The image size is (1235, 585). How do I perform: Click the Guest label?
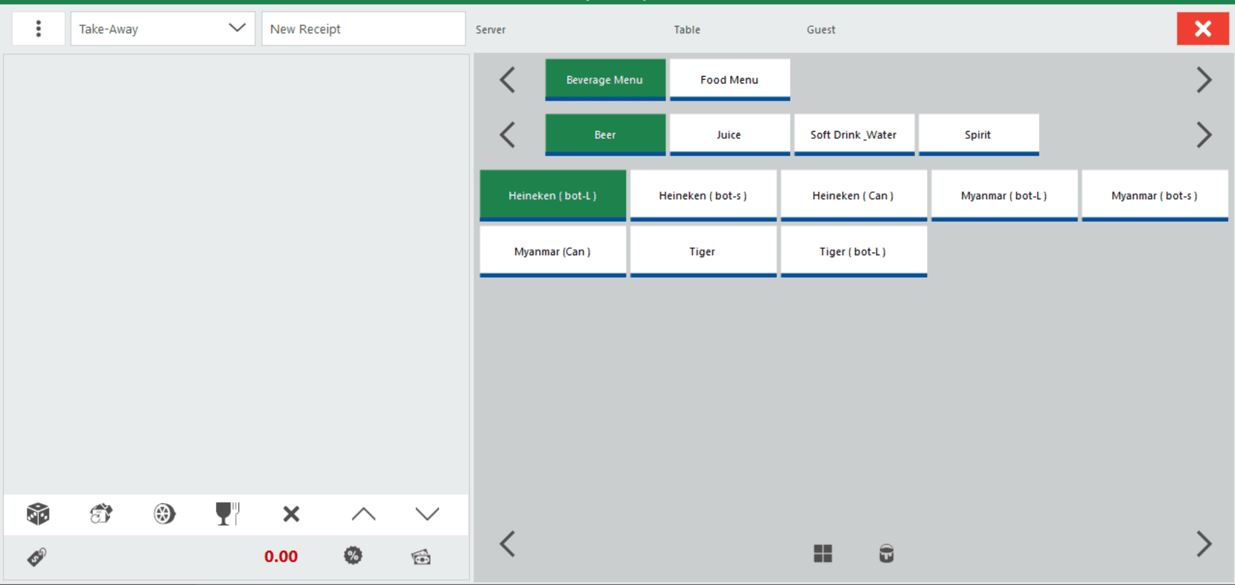tap(821, 30)
